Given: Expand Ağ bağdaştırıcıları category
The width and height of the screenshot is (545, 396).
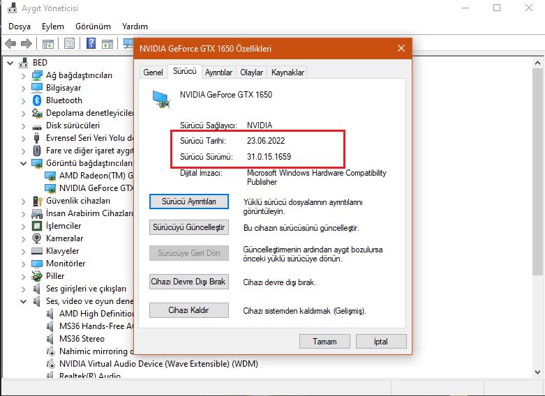Looking at the screenshot, I should (x=23, y=76).
